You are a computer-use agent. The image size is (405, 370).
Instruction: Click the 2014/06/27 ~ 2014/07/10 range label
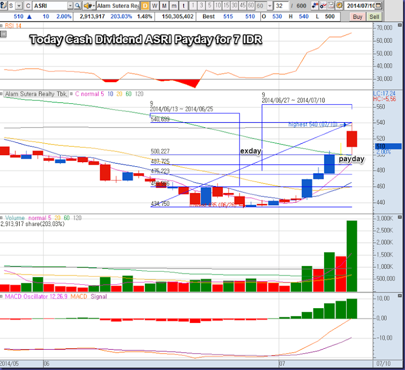click(294, 100)
